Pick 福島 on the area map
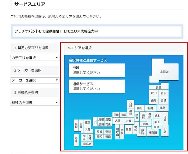This screenshot has height=154, width=188. tap(162, 108)
